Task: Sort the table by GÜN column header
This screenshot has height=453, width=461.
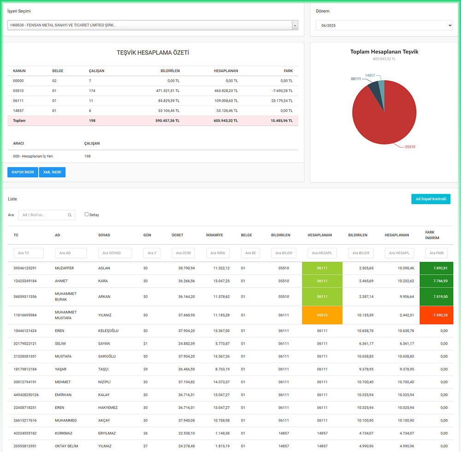Action: 147,235
